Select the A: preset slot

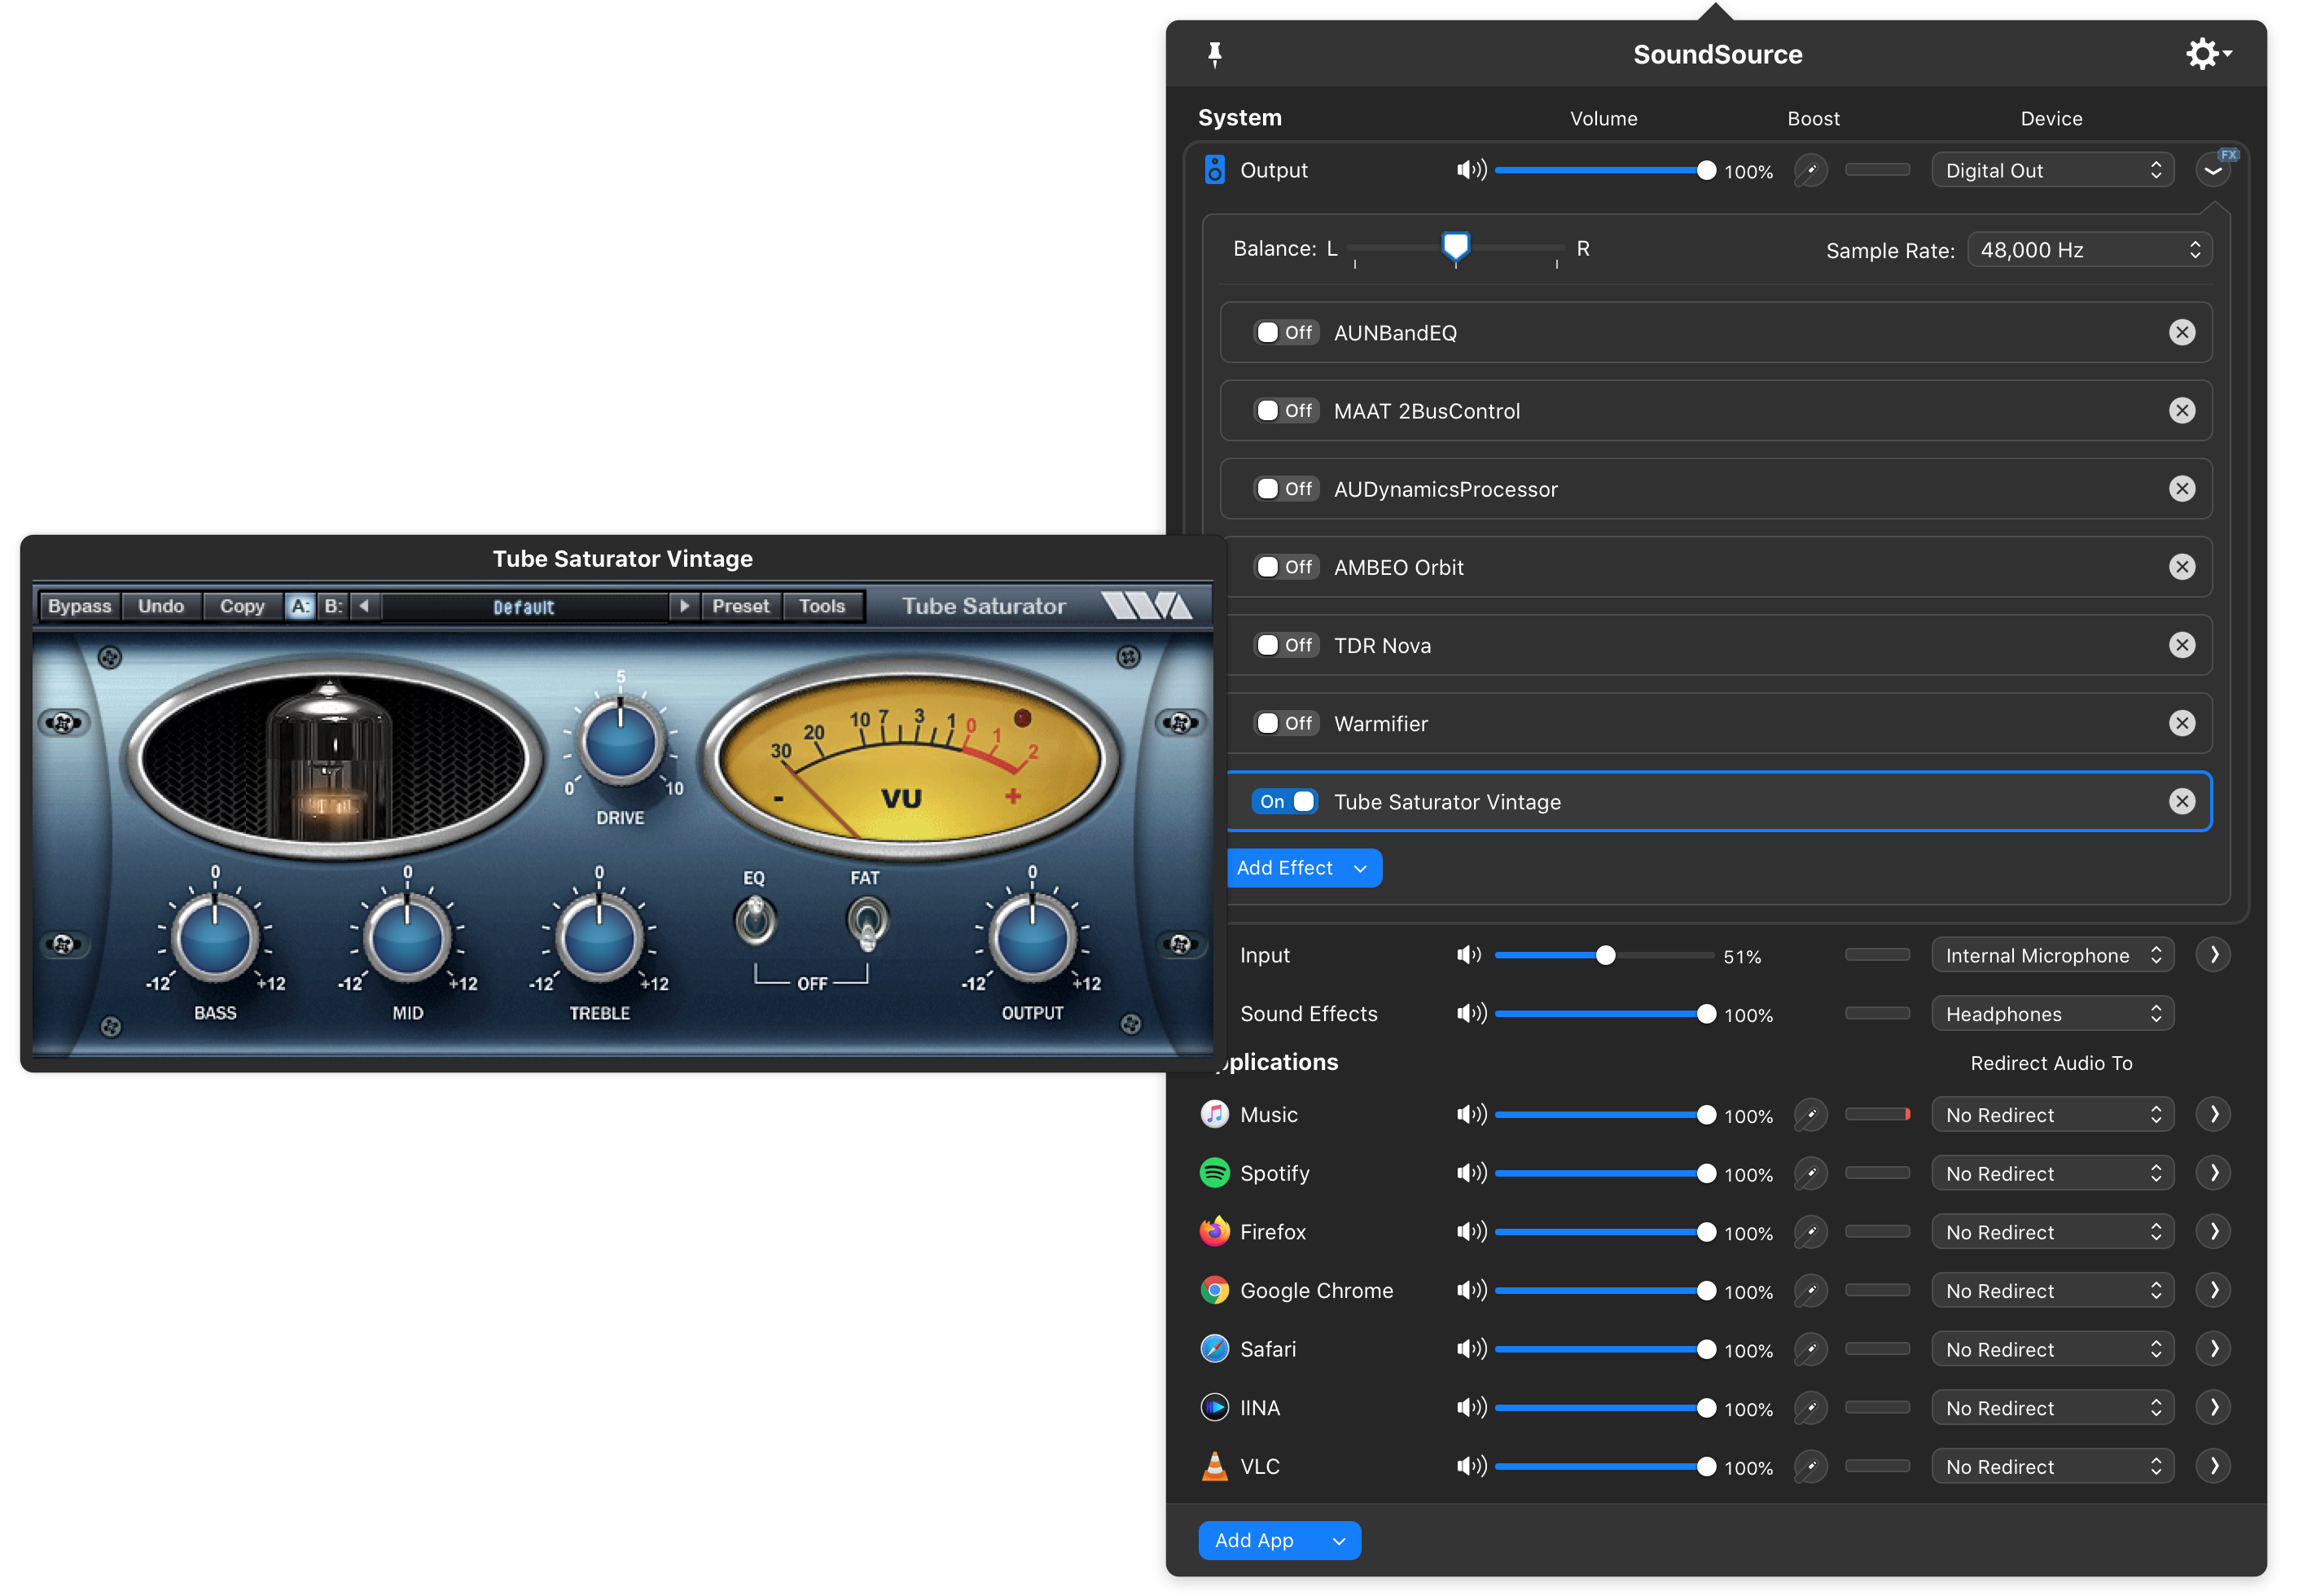click(x=300, y=606)
